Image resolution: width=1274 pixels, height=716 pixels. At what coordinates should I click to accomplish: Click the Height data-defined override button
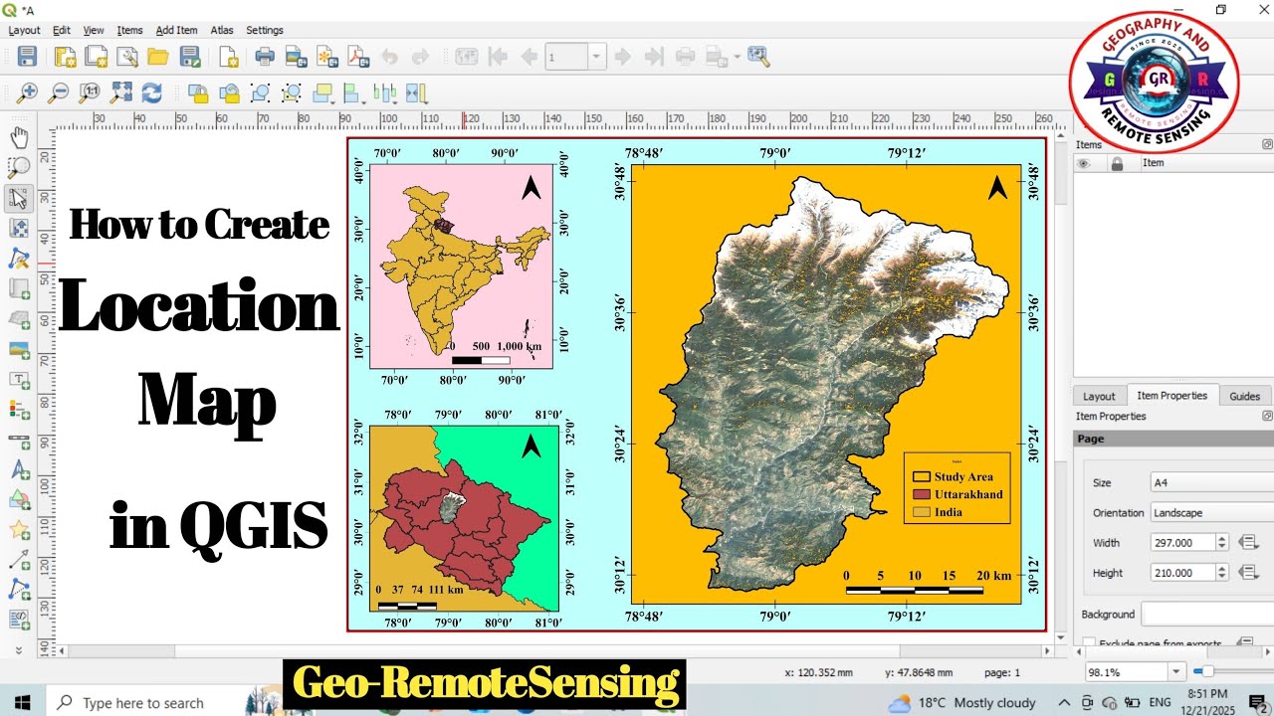tap(1249, 573)
